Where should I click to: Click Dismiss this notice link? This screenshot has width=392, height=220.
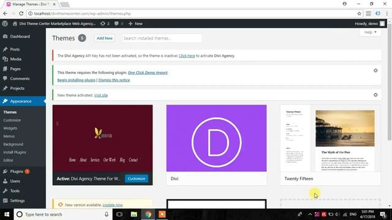[x=114, y=80]
